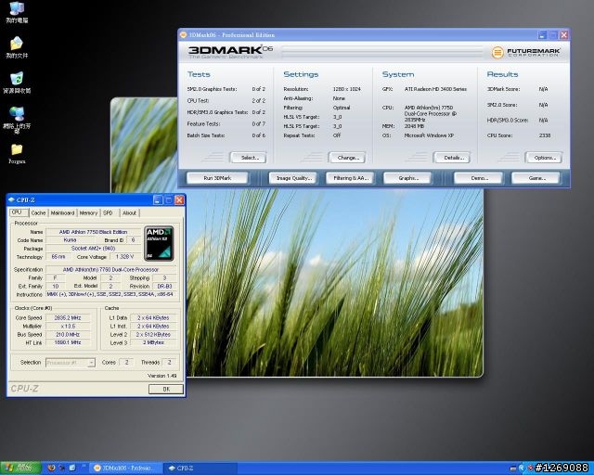Click the CPU Score value 2338
The image size is (594, 475).
click(x=545, y=135)
